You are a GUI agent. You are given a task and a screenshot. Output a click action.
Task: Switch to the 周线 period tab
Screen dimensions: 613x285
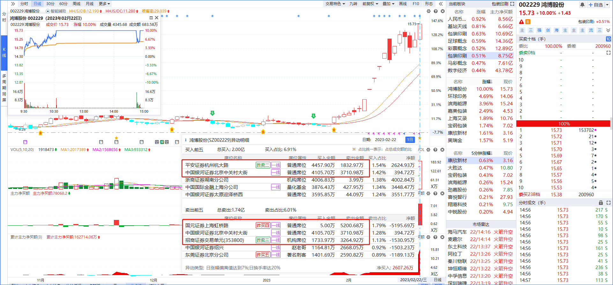77,4
